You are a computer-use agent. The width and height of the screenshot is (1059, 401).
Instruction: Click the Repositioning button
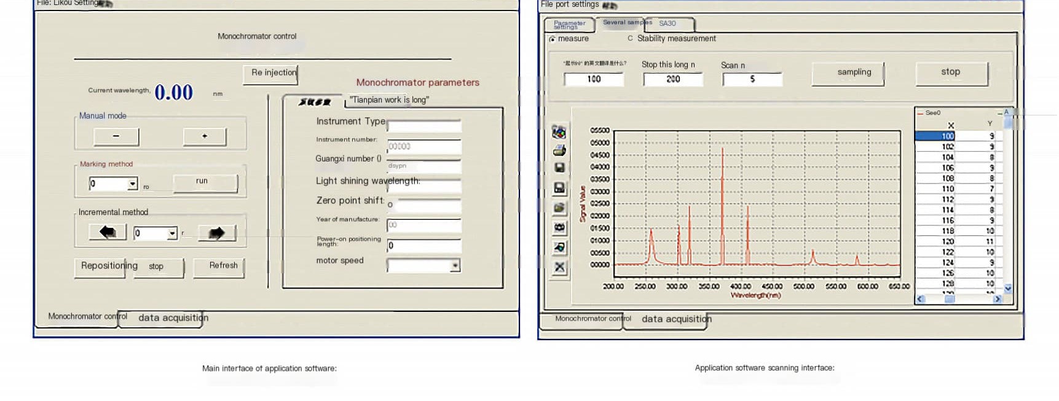pyautogui.click(x=109, y=266)
